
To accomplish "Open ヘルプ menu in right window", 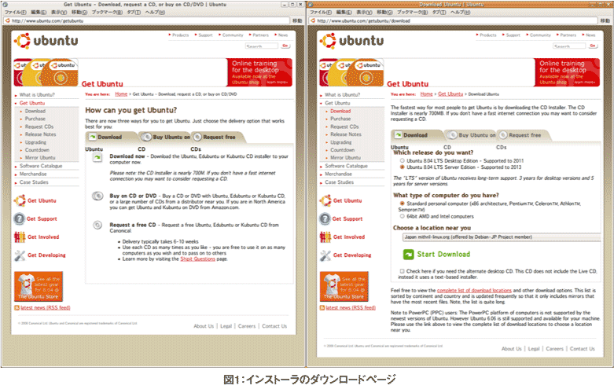I will pos(461,12).
